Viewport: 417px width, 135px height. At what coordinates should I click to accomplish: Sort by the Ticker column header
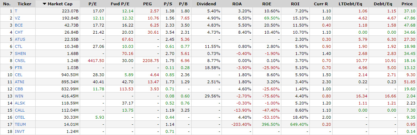[x=24, y=4]
